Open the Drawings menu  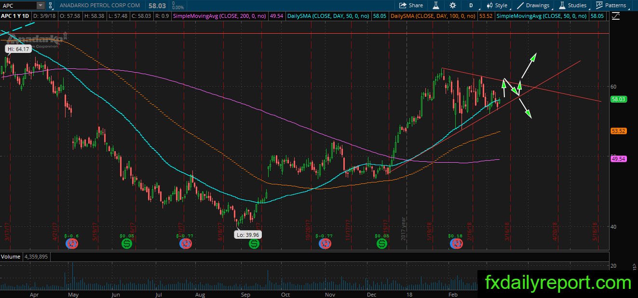[533, 5]
